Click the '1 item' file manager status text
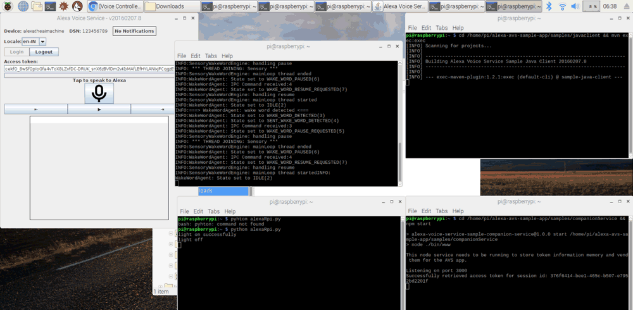Screen dimensions: 633x310 [x=161, y=291]
